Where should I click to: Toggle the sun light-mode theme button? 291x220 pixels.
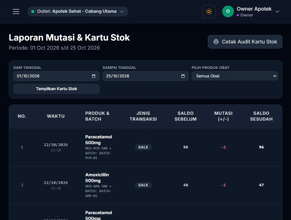[209, 11]
